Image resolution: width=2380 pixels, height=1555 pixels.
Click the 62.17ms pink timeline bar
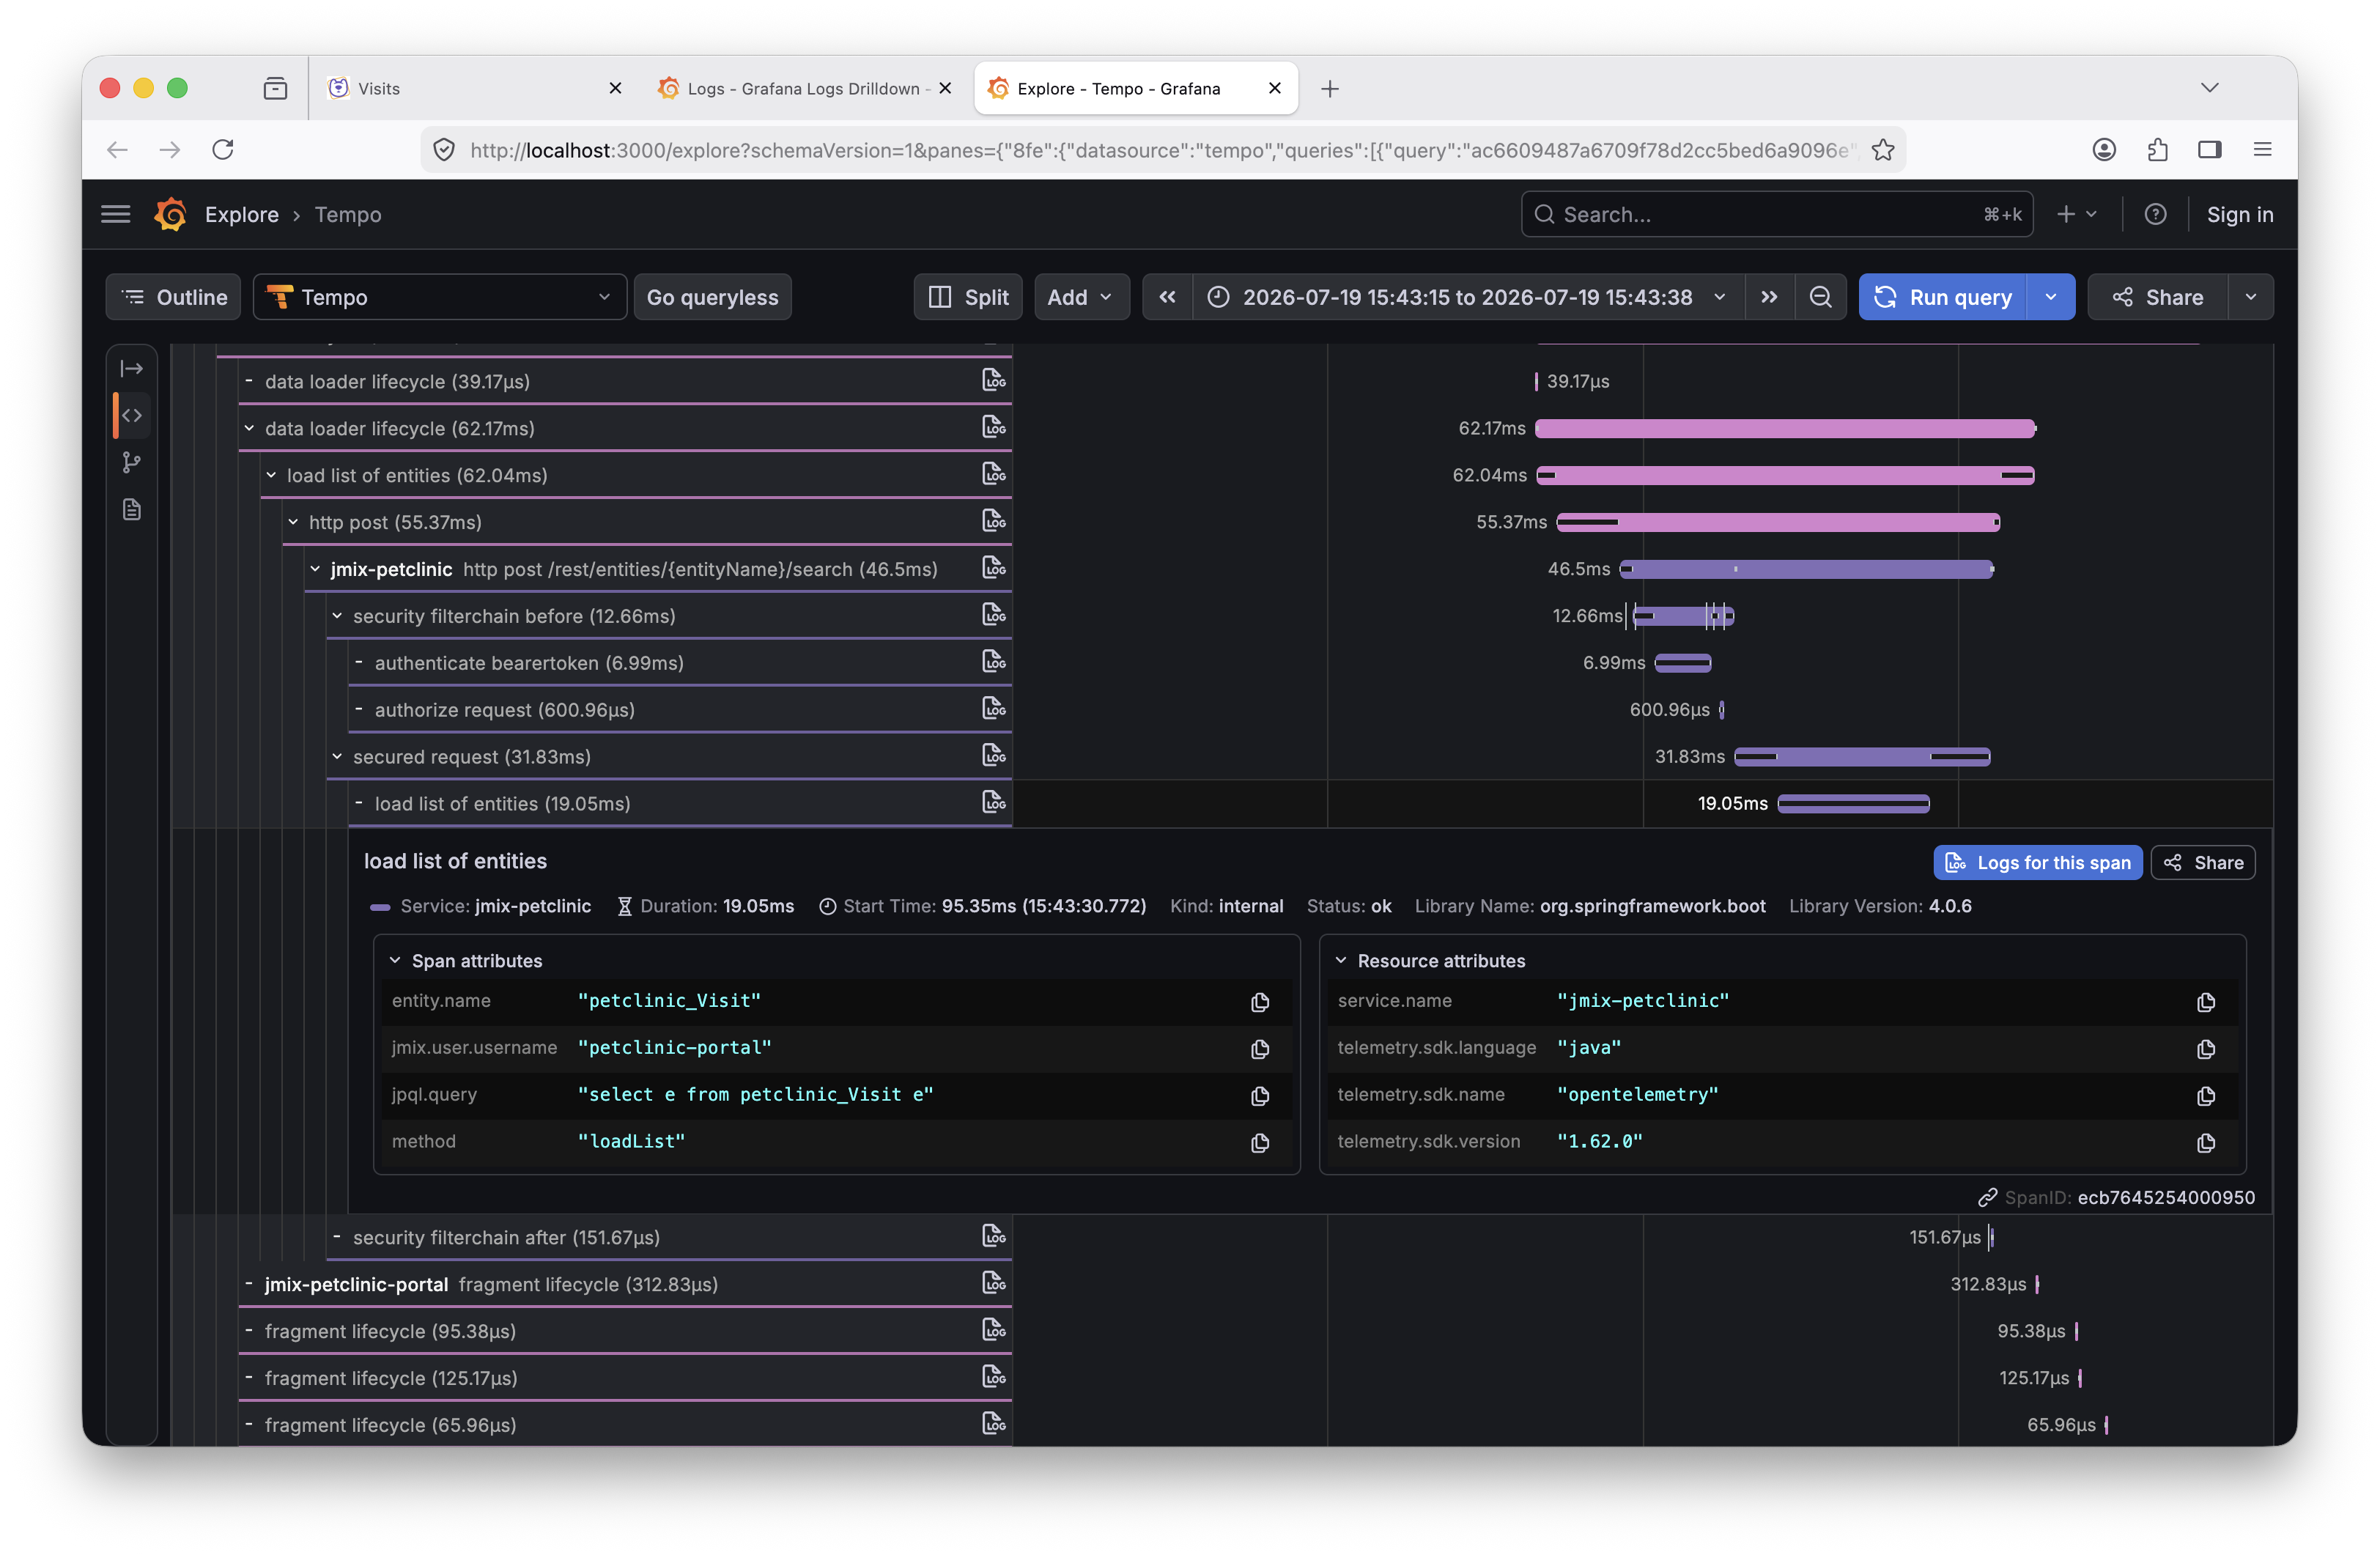tap(1785, 428)
